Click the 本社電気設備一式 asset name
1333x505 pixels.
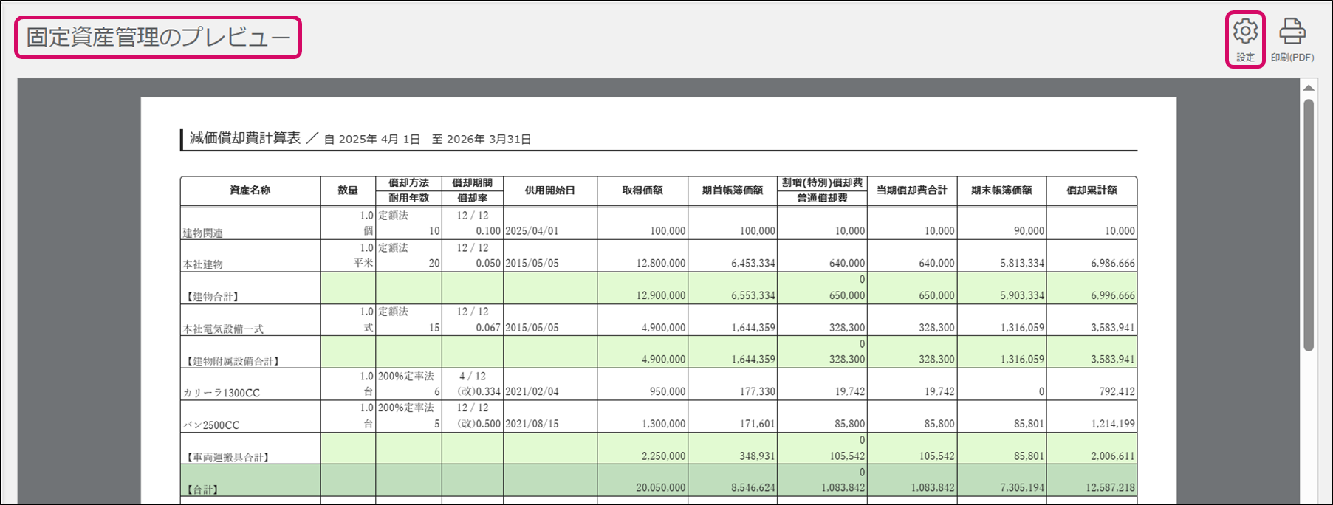(x=223, y=329)
